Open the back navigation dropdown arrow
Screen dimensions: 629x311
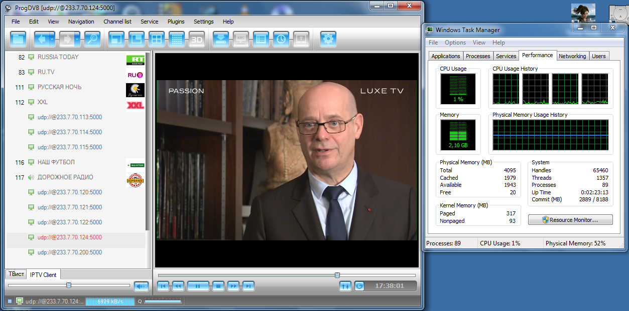[53, 39]
